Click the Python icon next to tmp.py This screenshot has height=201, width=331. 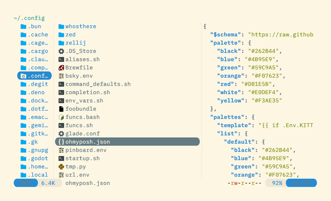click(61, 167)
